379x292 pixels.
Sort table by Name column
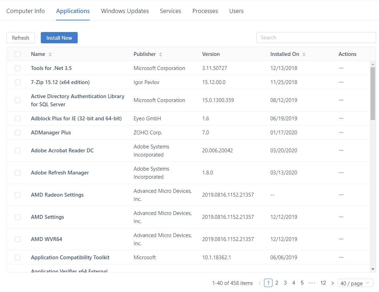(50, 55)
